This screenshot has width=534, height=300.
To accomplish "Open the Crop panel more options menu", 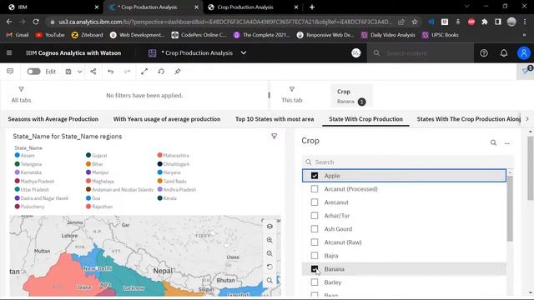I will click(507, 143).
